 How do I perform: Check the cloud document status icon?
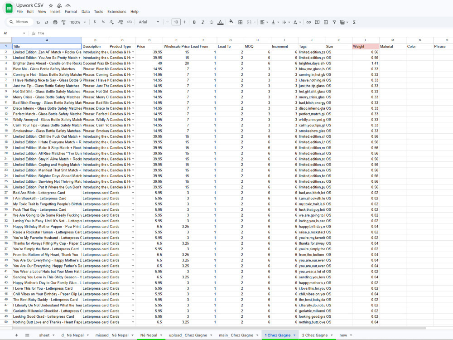click(68, 5)
